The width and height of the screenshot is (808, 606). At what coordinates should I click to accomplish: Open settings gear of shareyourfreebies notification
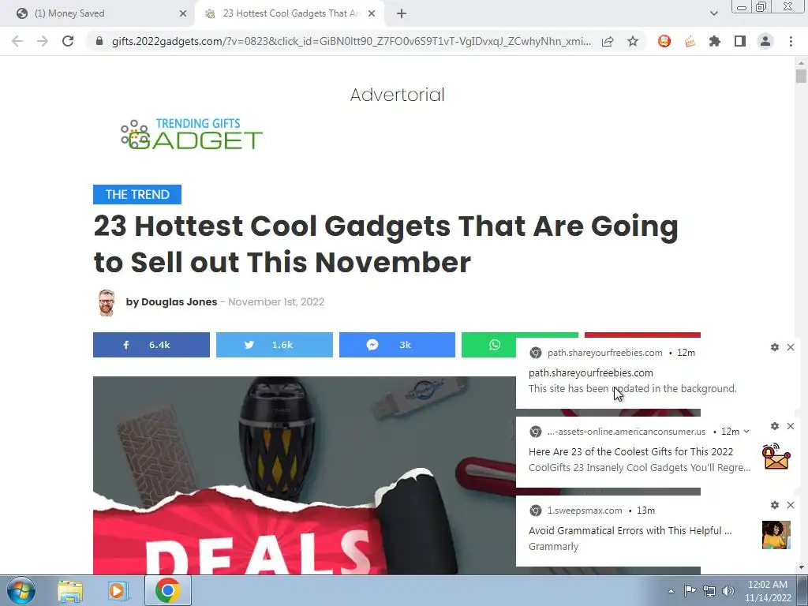pyautogui.click(x=775, y=347)
